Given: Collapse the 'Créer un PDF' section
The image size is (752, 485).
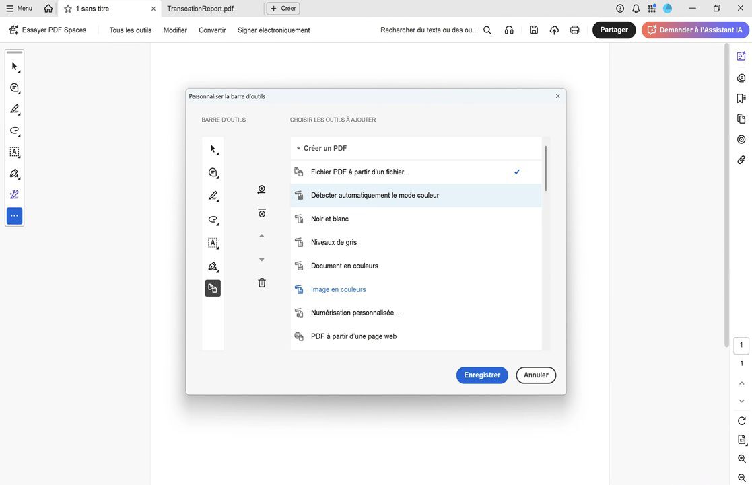Looking at the screenshot, I should pos(297,147).
